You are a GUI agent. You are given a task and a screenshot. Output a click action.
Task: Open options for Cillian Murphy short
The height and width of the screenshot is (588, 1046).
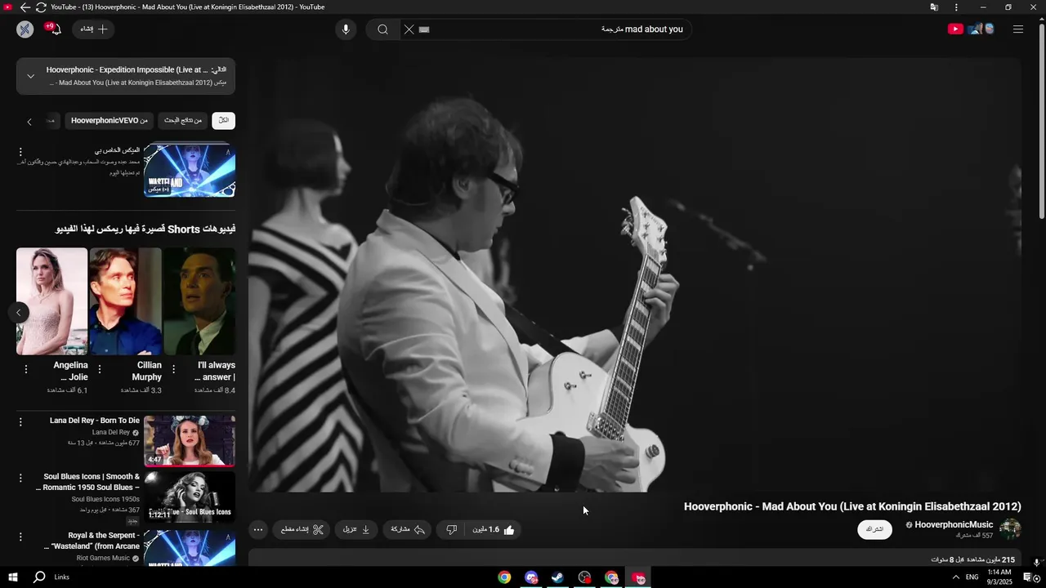[100, 369]
